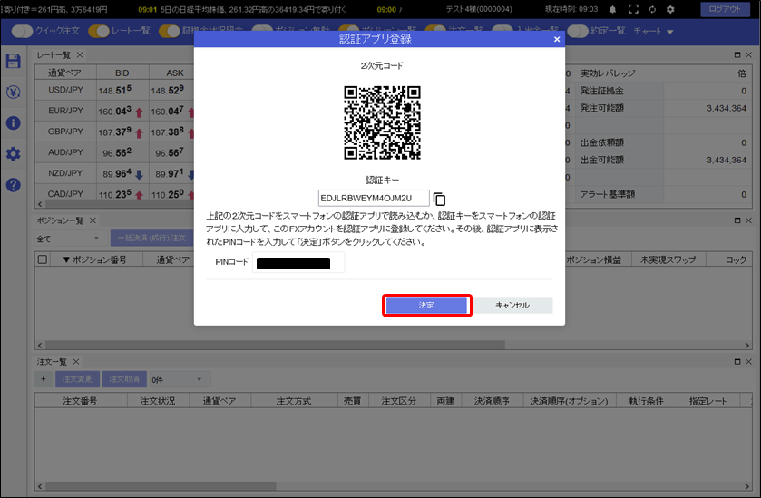761x498 pixels.
Task: Click the USD/JPY BID price 148.515
Action: click(x=114, y=91)
